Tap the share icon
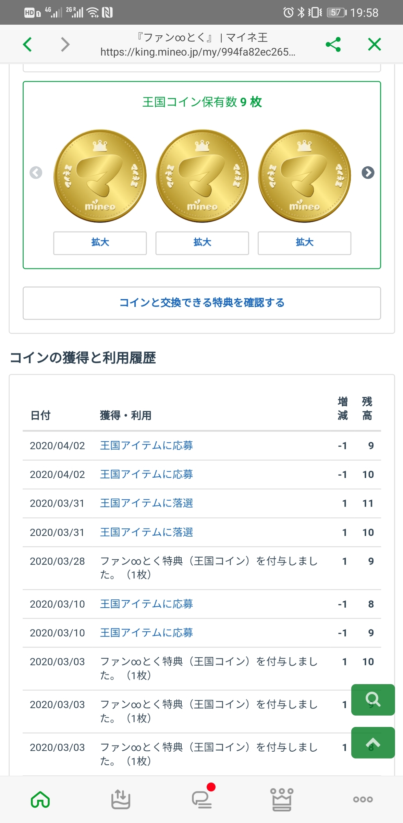403x823 pixels. pyautogui.click(x=333, y=44)
